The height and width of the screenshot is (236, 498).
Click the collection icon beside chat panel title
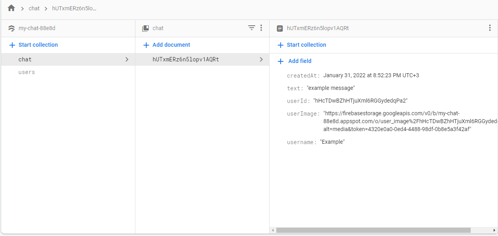145,28
